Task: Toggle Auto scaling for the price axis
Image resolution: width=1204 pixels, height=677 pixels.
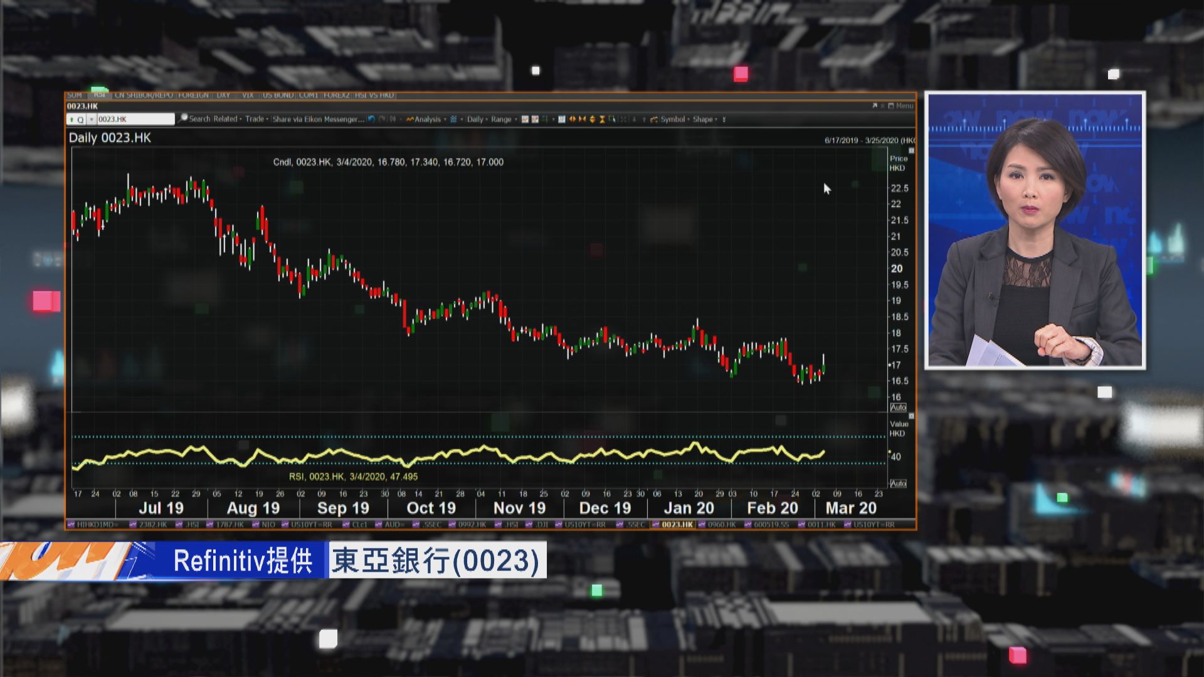Action: point(898,407)
